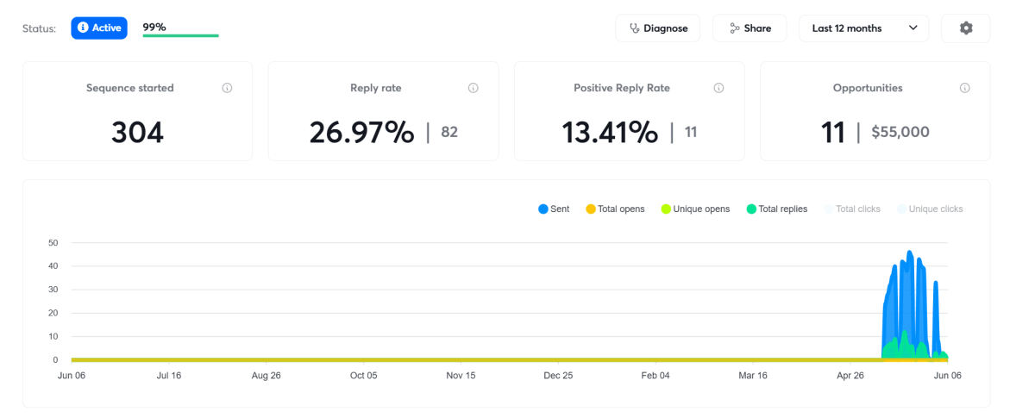The image size is (1035, 418).
Task: Click the Mar 16 x-axis label
Action: 753,376
